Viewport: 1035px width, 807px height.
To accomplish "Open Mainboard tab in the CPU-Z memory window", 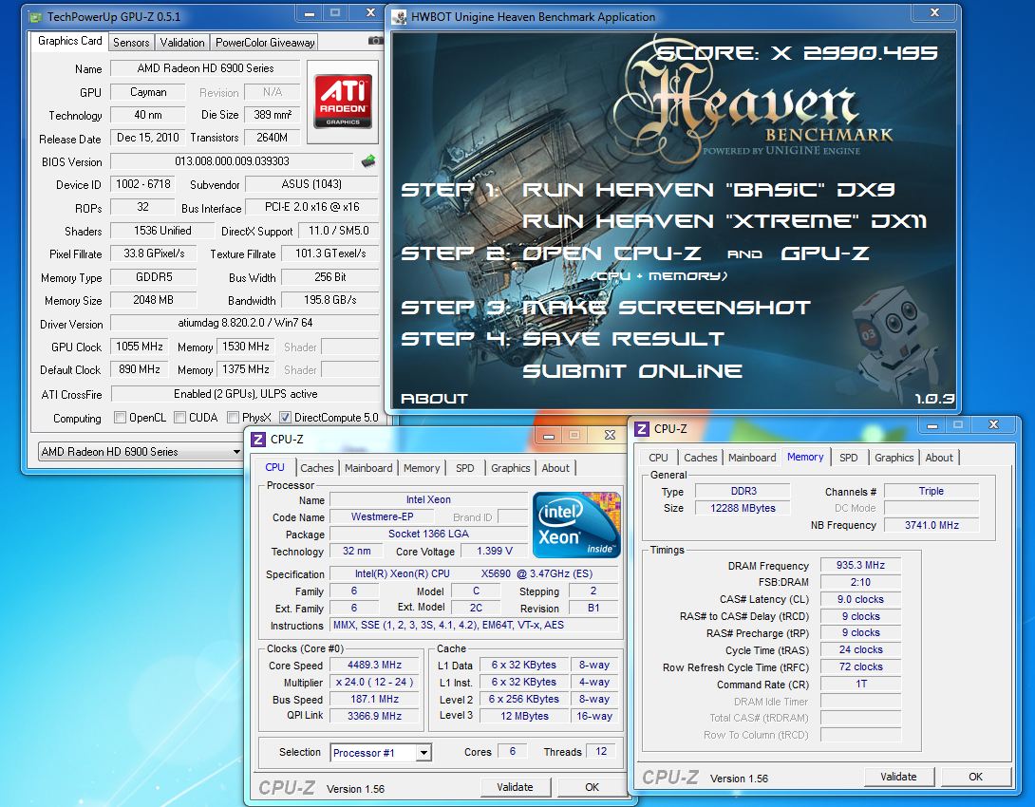I will pos(752,458).
